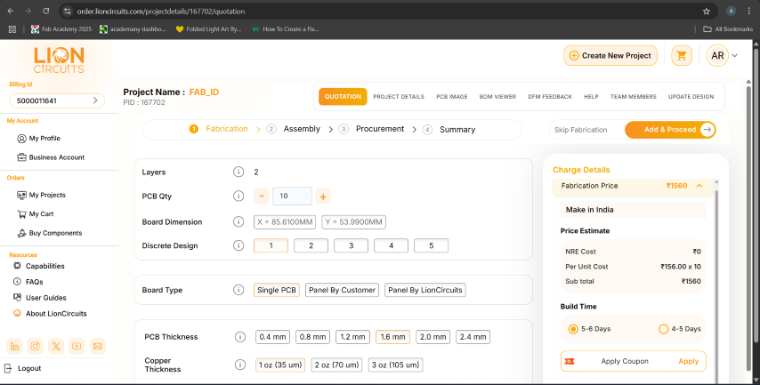Image resolution: width=760 pixels, height=385 pixels.
Task: Open the browser apps grid icon
Action: tap(12, 29)
